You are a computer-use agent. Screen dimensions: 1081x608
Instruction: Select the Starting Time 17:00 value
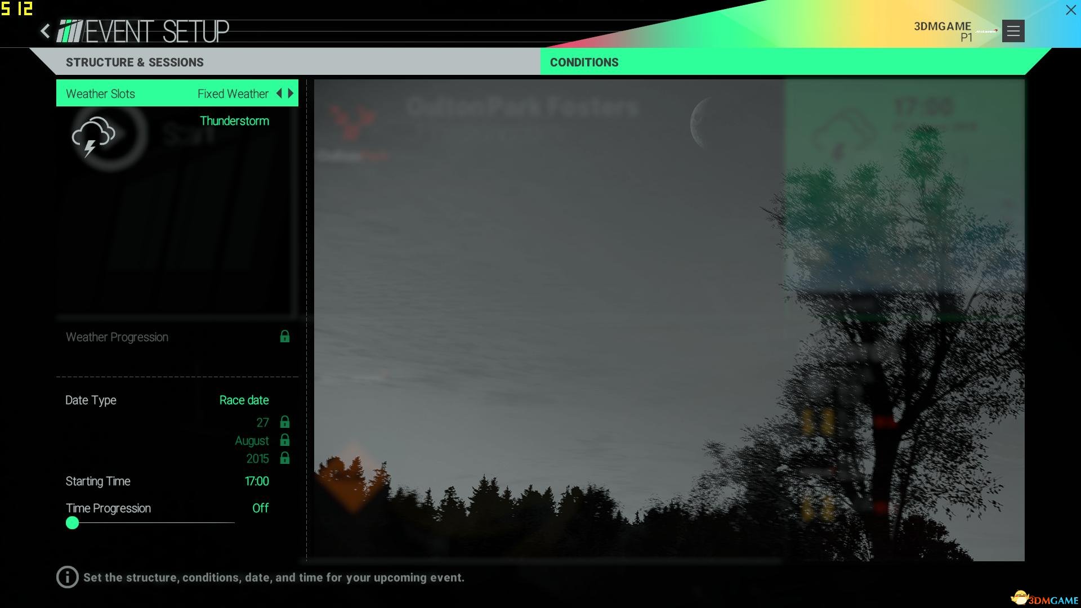coord(257,481)
